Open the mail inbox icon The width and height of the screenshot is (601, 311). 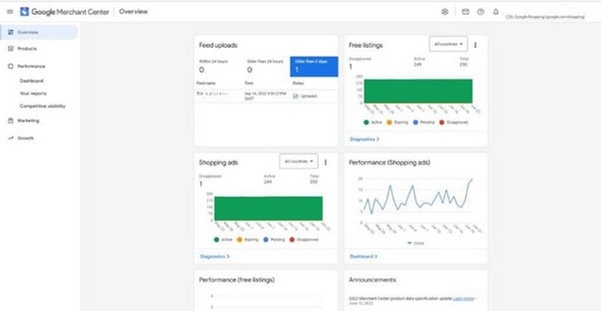point(465,12)
